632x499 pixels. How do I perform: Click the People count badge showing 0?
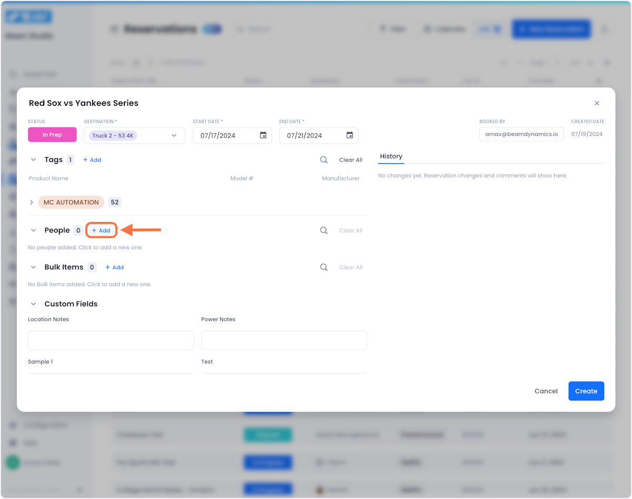point(78,230)
